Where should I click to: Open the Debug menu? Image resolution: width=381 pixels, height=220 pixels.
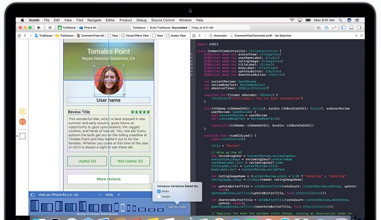point(142,20)
